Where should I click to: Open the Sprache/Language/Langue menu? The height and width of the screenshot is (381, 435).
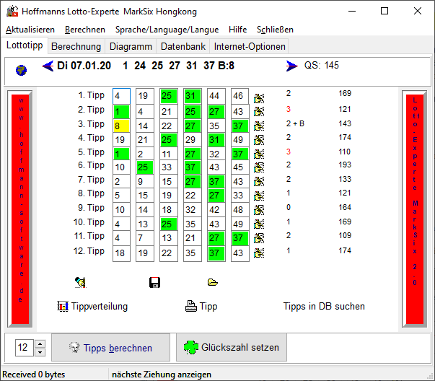pyautogui.click(x=167, y=30)
